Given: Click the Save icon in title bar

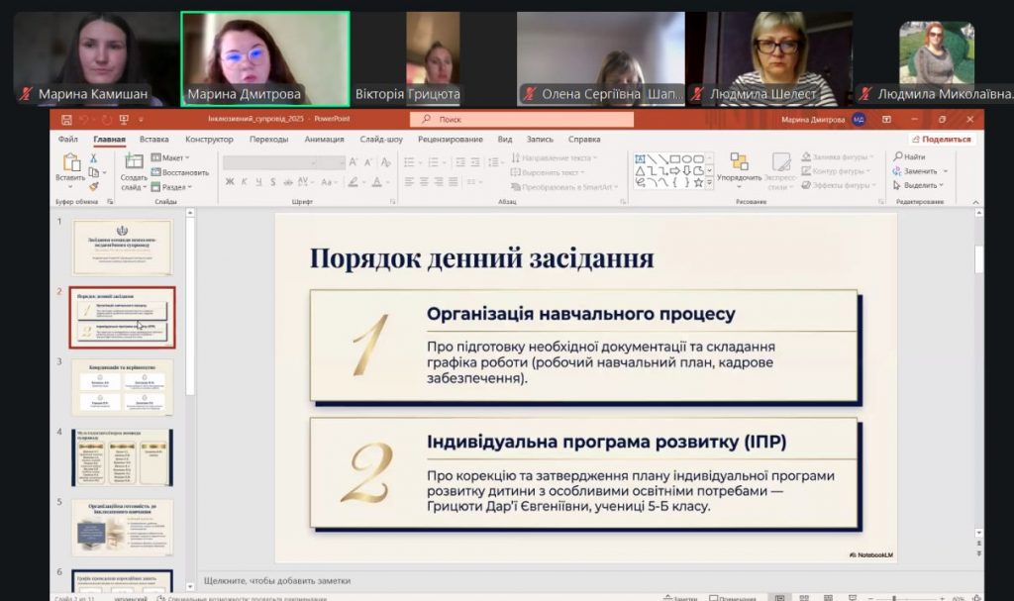Looking at the screenshot, I should coord(66,120).
